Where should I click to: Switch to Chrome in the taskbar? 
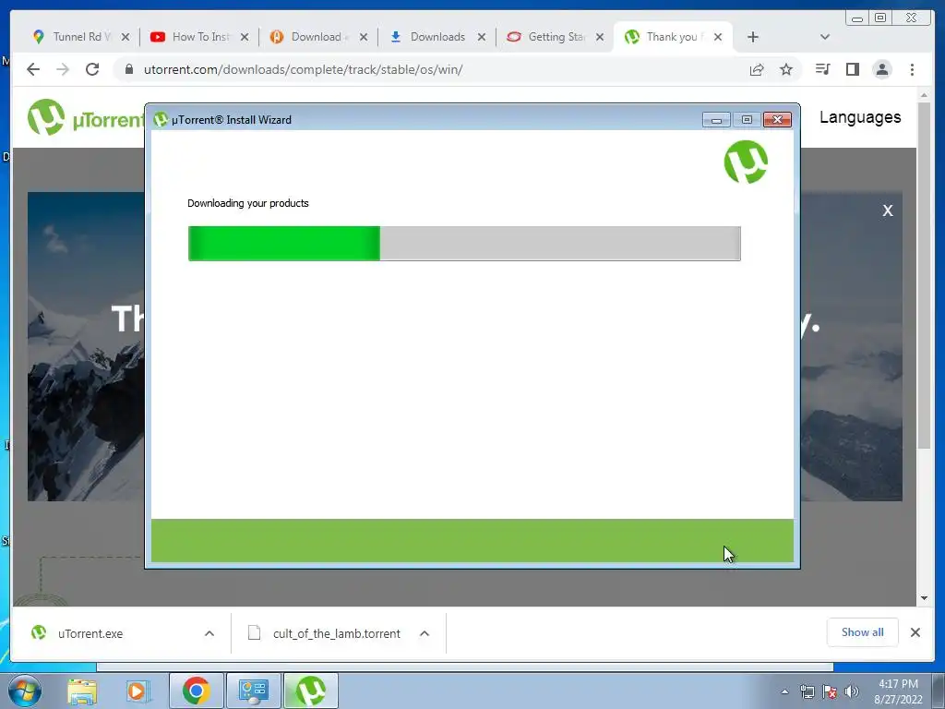point(196,691)
